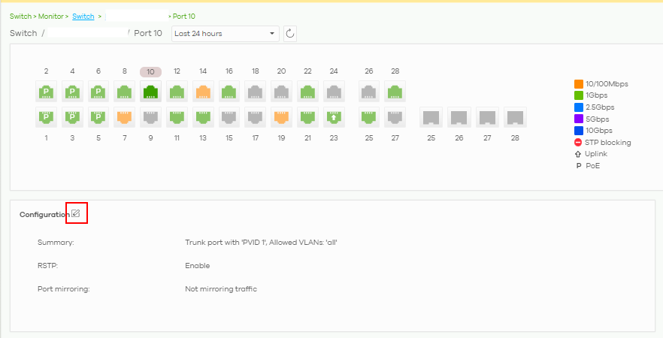Viewport: 663px width, 338px height.
Task: Select green port 28 in top row
Action: pos(395,92)
